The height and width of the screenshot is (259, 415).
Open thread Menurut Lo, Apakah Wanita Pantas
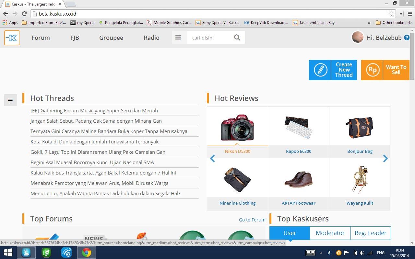pos(105,193)
